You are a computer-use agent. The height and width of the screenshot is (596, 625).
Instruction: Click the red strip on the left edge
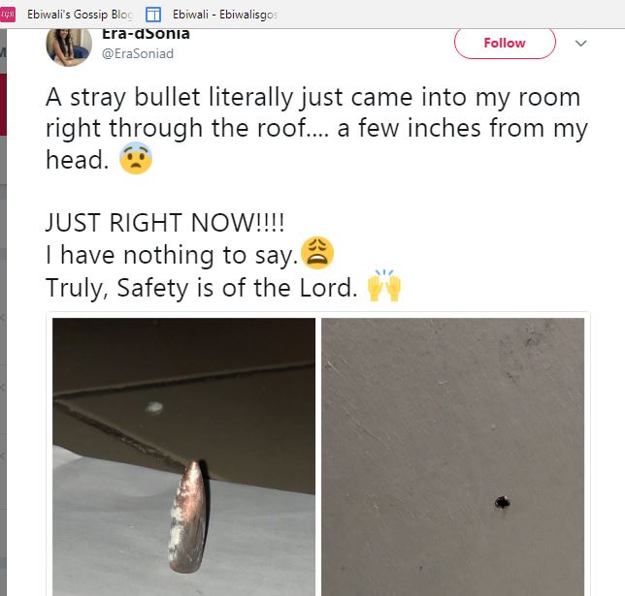tap(3, 105)
